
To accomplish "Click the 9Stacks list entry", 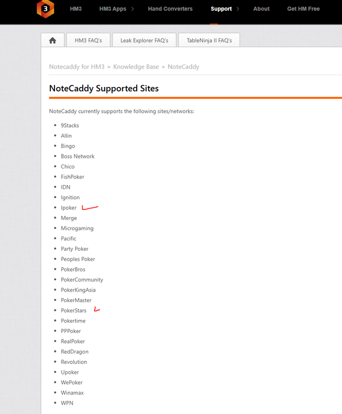I will pyautogui.click(x=70, y=125).
